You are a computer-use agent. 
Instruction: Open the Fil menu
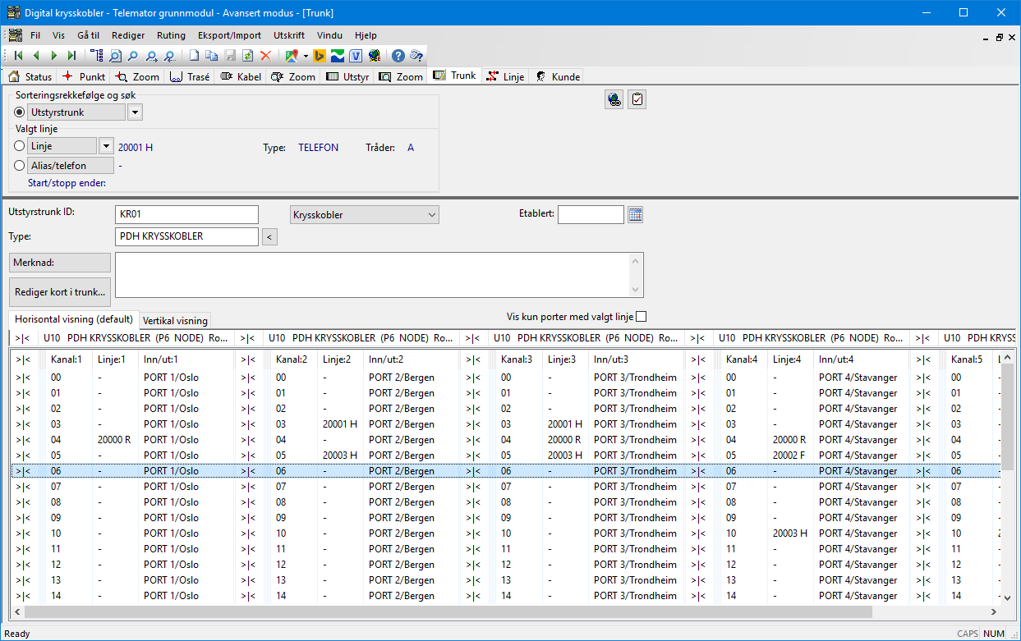coord(35,35)
